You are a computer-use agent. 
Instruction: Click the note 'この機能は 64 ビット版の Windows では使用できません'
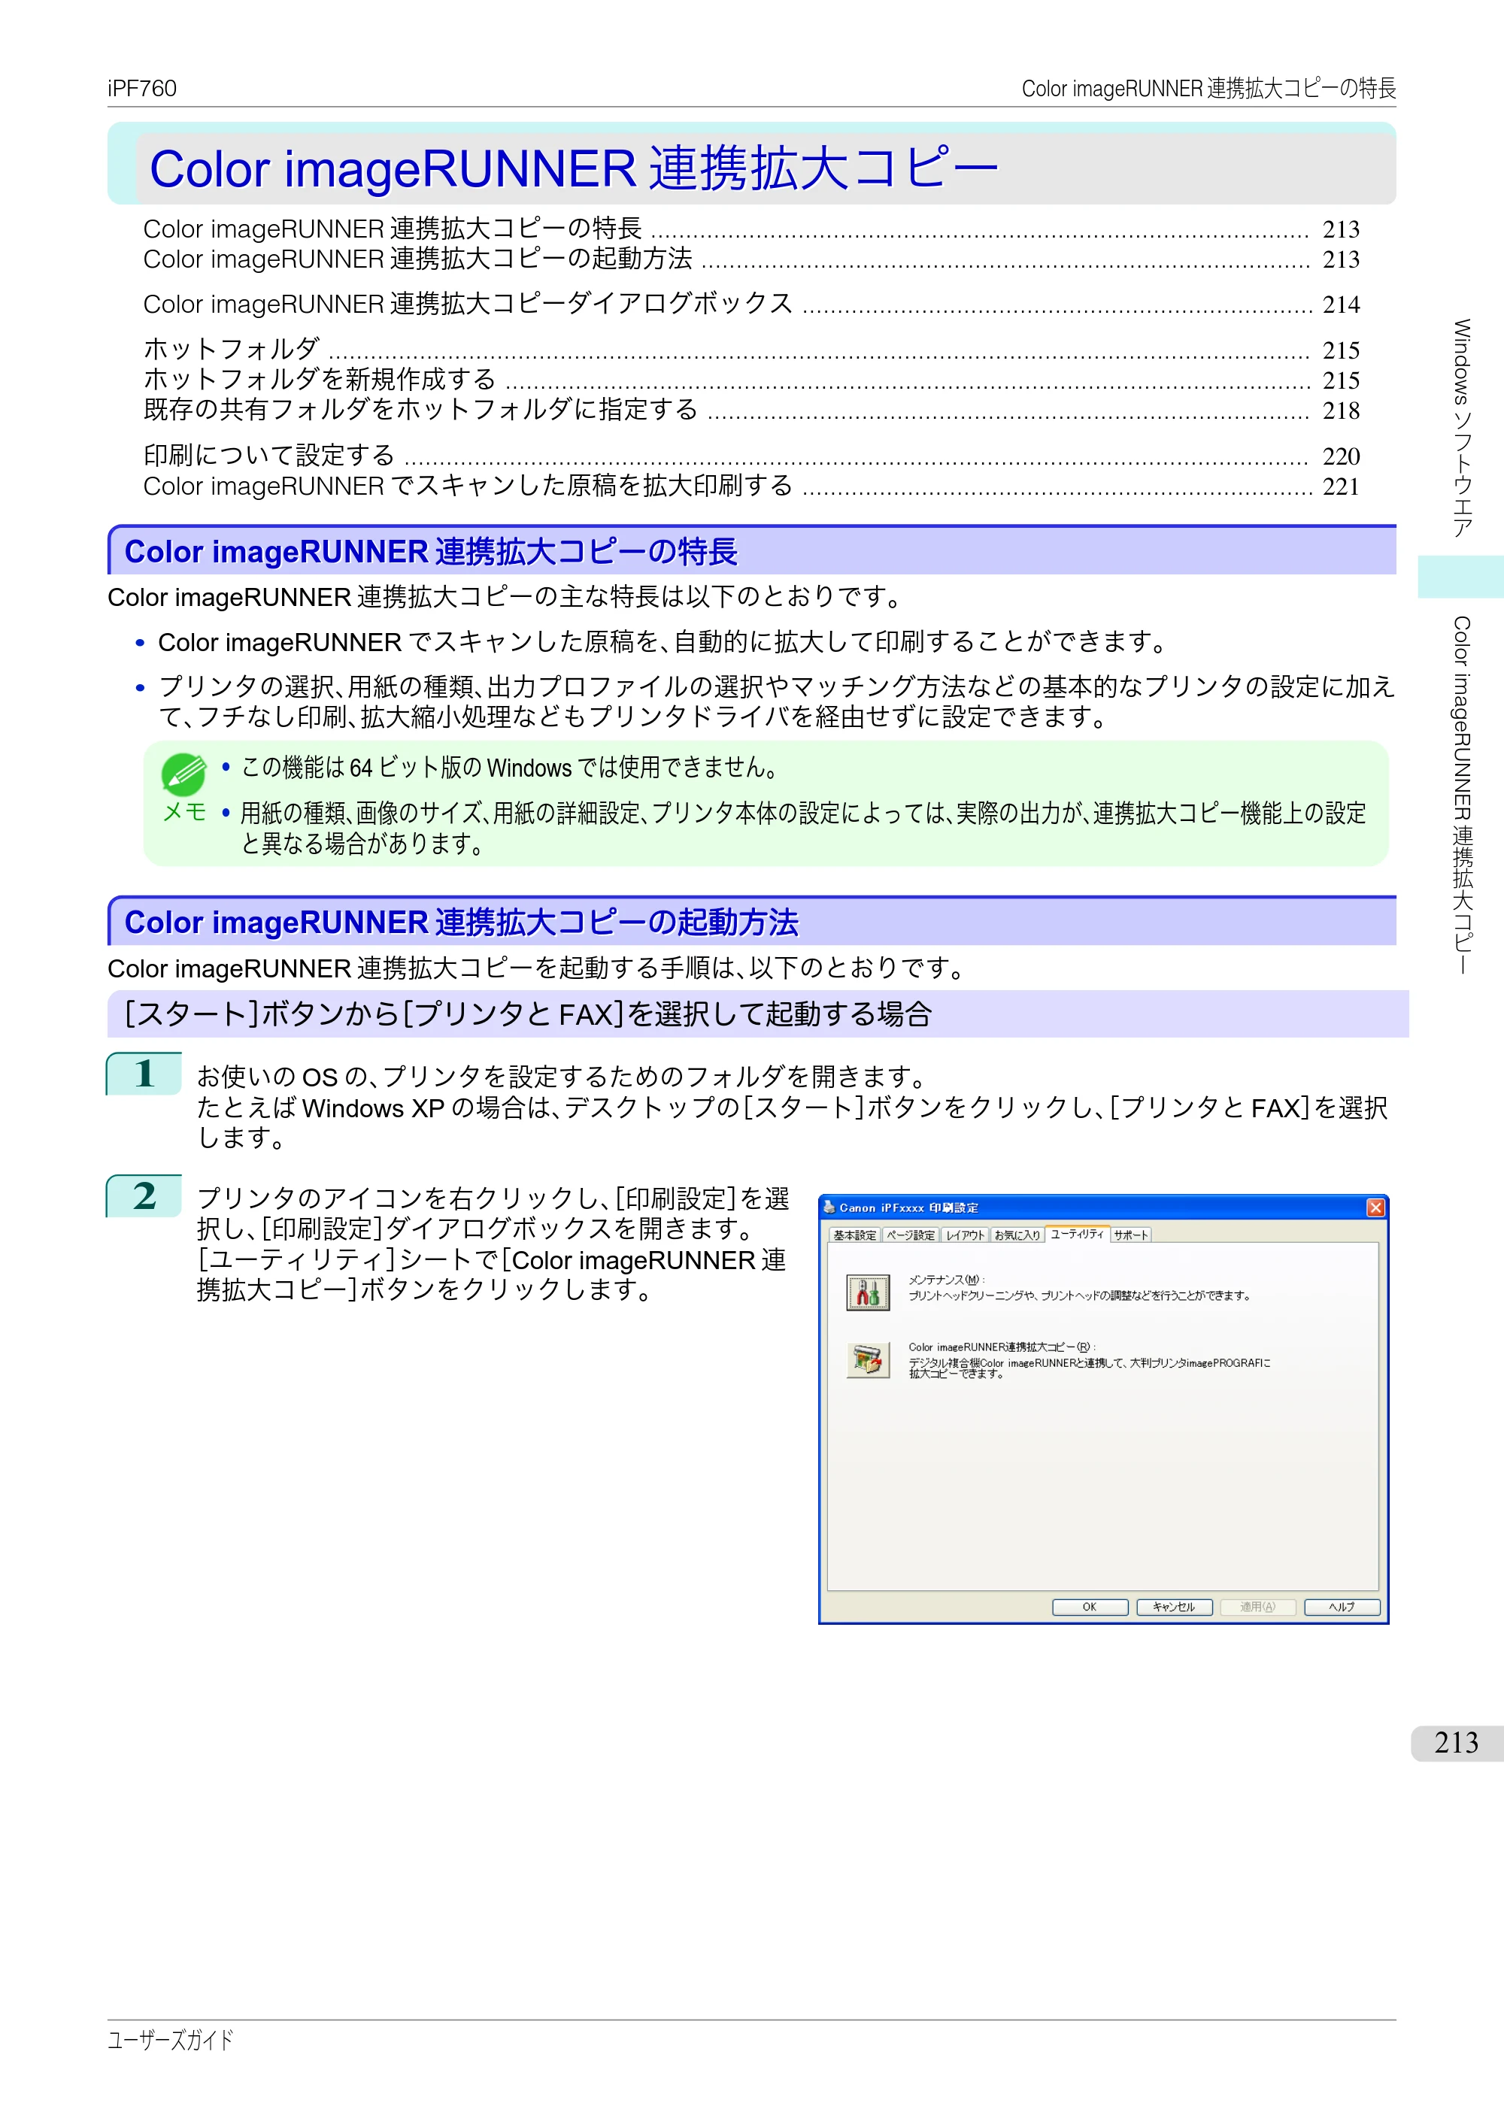pyautogui.click(x=509, y=768)
